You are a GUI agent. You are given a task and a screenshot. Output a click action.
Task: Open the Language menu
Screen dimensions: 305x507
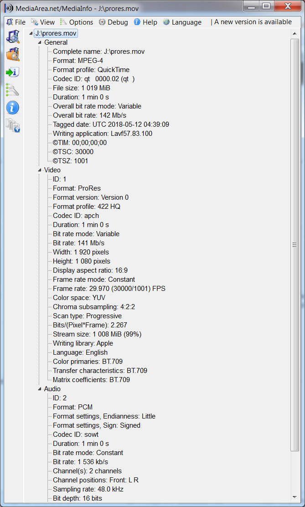click(182, 22)
